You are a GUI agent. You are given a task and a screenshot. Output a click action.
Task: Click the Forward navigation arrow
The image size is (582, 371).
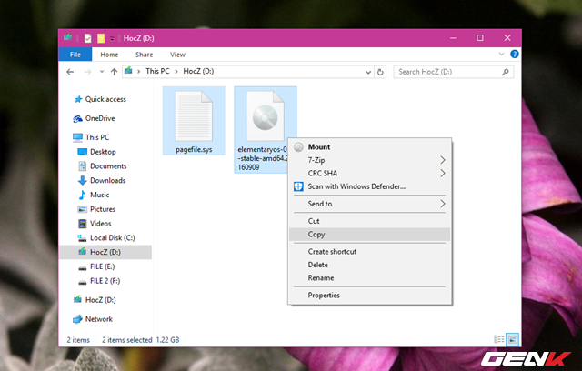(87, 72)
